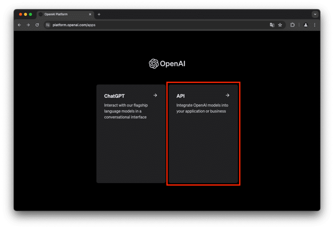Open a new tab with plus button

(x=99, y=14)
